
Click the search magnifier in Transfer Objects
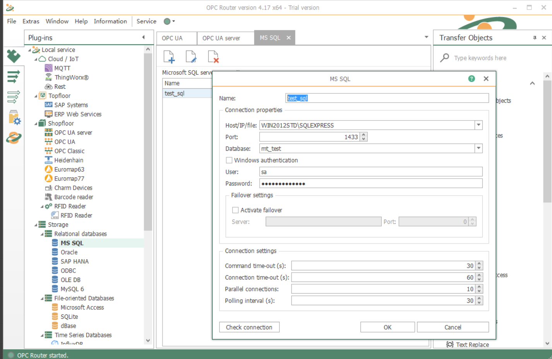click(x=445, y=58)
